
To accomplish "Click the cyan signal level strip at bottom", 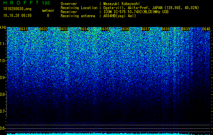I will point(108,134).
